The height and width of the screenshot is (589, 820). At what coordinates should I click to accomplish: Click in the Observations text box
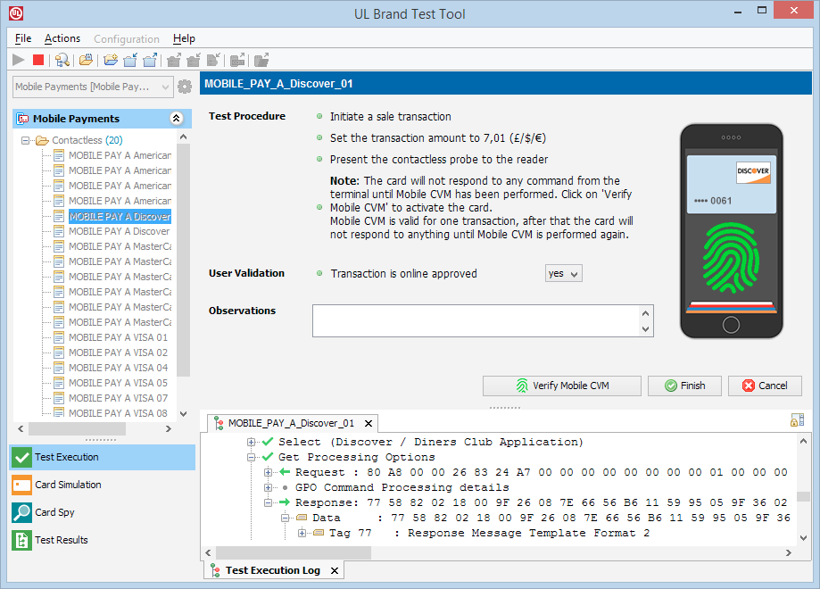476,321
